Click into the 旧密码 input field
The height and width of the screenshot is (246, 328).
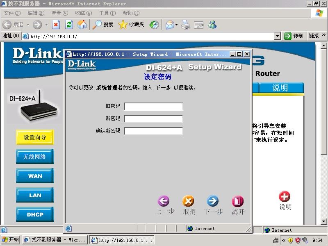pos(153,107)
